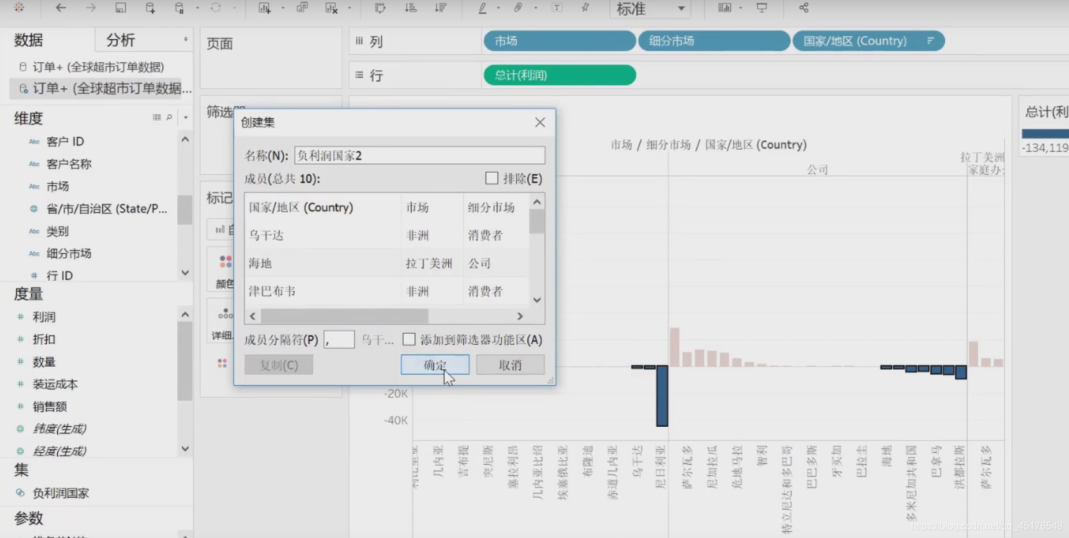Viewport: 1069px width, 538px height.
Task: Click the show mark labels T icon
Action: click(557, 8)
